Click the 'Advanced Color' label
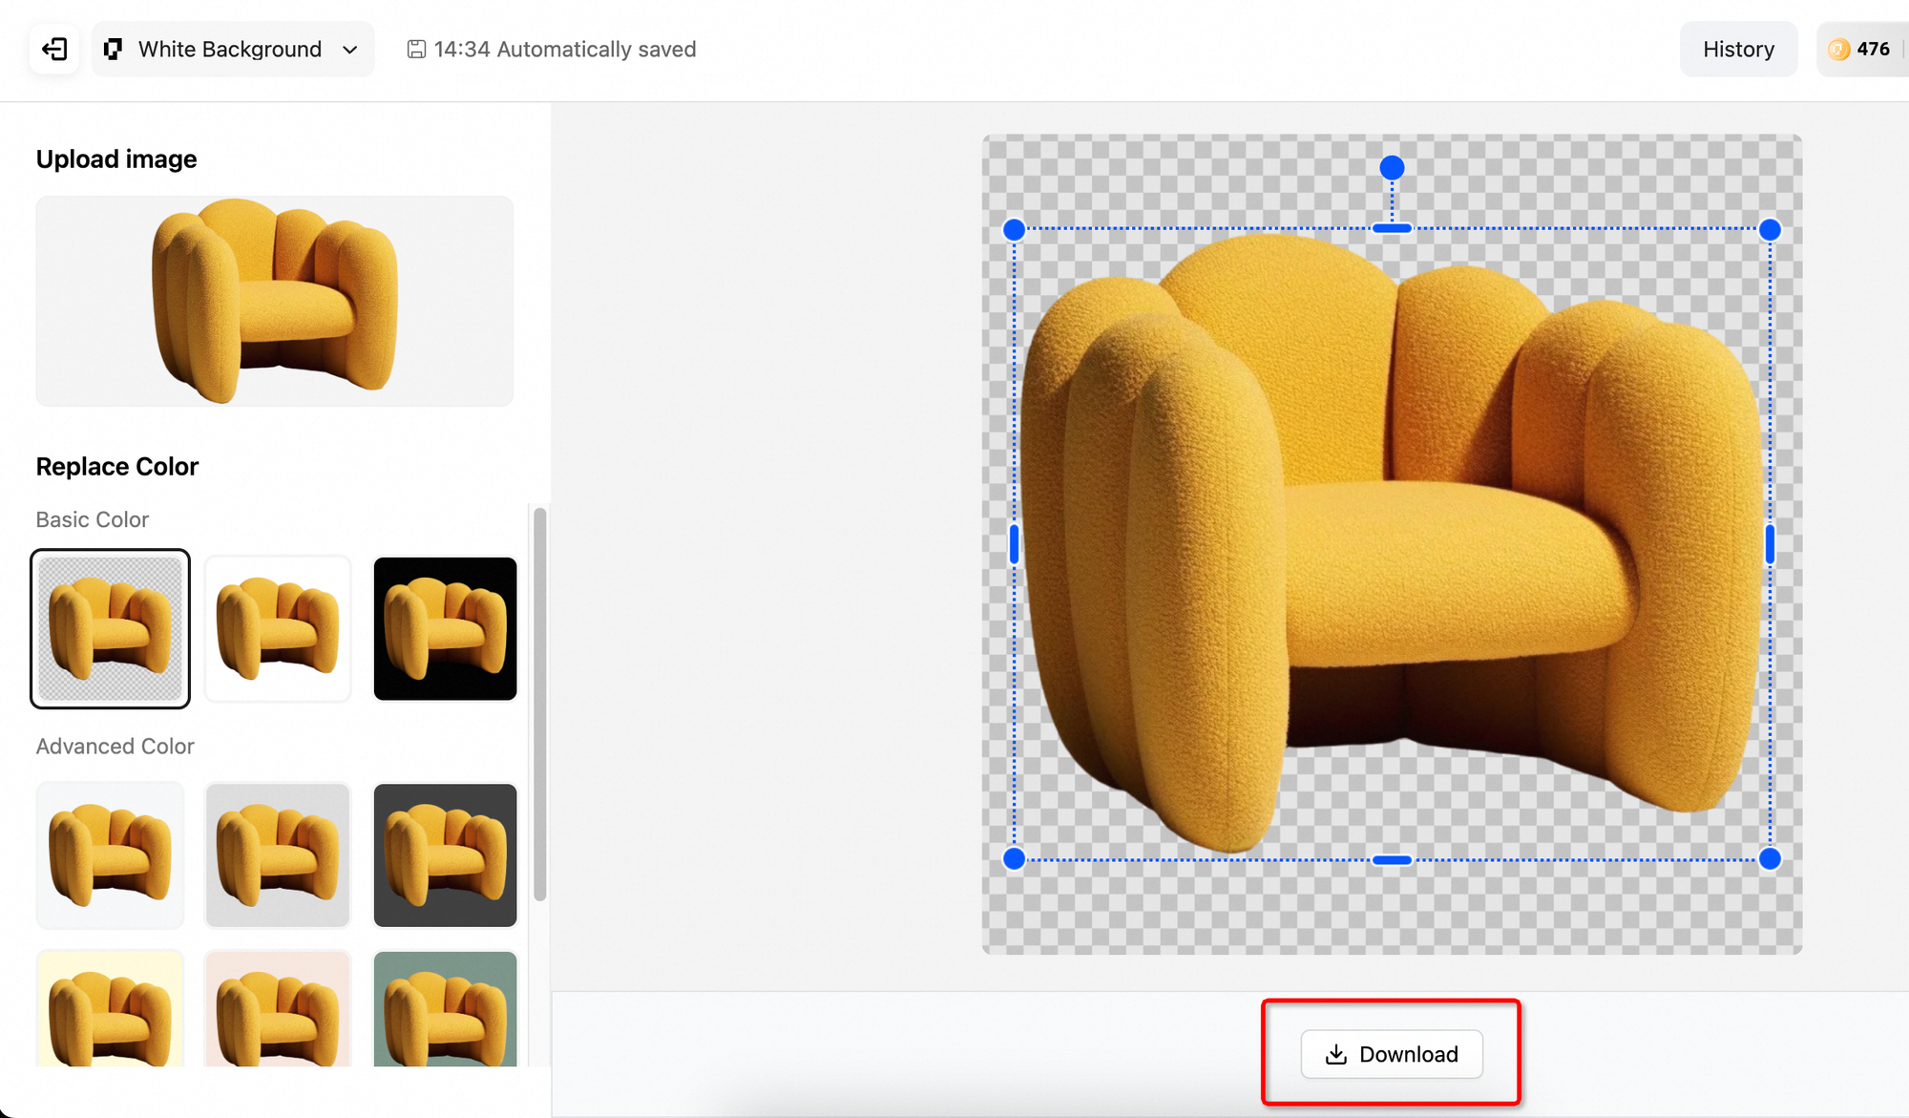This screenshot has width=1909, height=1118. pos(115,746)
